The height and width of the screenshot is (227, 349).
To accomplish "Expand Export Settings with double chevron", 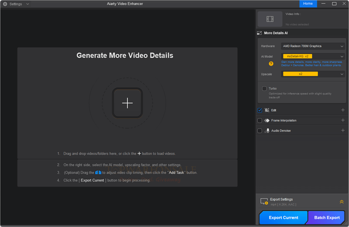I will pyautogui.click(x=342, y=202).
